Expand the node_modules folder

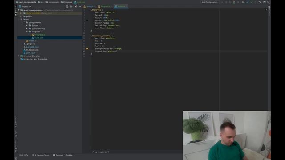(x=21, y=13)
